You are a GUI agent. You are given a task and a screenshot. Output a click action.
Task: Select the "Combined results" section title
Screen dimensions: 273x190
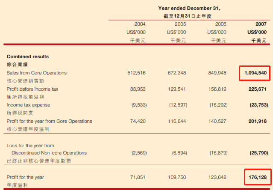[x=28, y=56]
